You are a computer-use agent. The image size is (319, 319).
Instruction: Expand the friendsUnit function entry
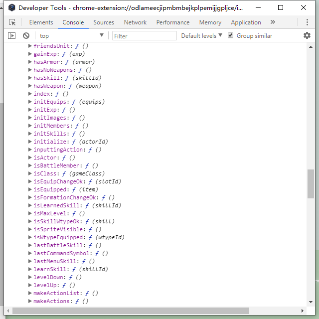click(x=30, y=46)
